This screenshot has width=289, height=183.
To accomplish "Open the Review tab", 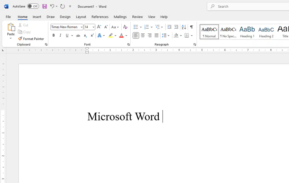I will 137,17.
